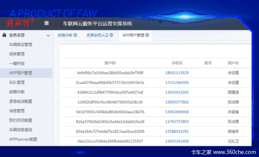Image resolution: width=259 pixels, height=157 pixels.
Task: Collapse the 业务支撑 section chevron
Action: [48, 35]
